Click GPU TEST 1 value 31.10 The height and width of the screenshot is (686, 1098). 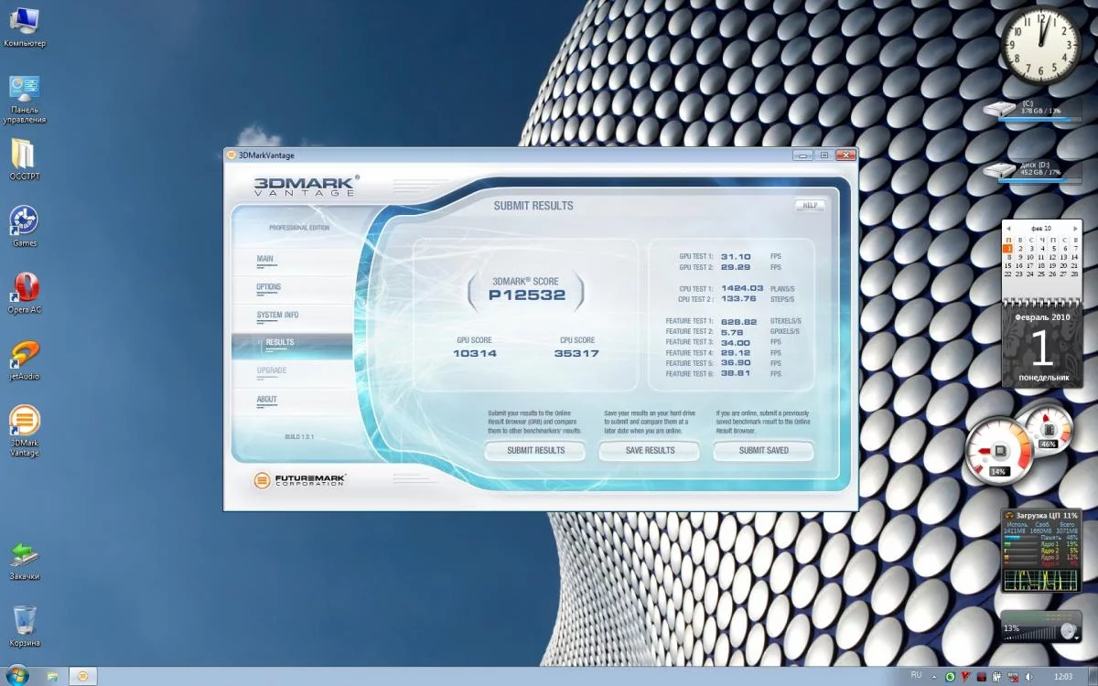736,257
